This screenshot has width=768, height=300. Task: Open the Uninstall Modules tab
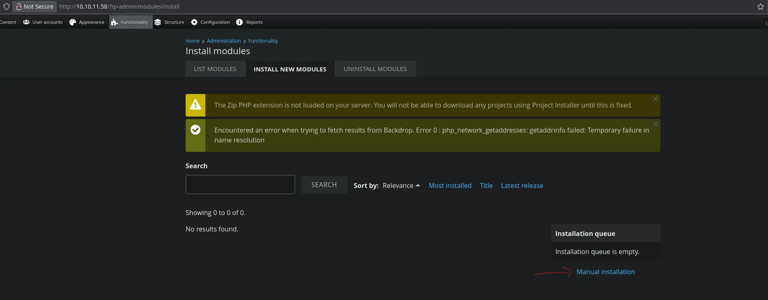click(375, 69)
